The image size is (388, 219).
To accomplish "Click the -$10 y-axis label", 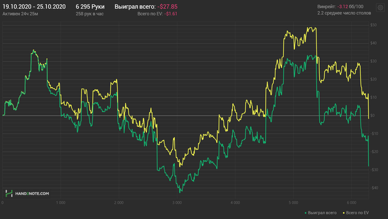I will pos(374,134).
